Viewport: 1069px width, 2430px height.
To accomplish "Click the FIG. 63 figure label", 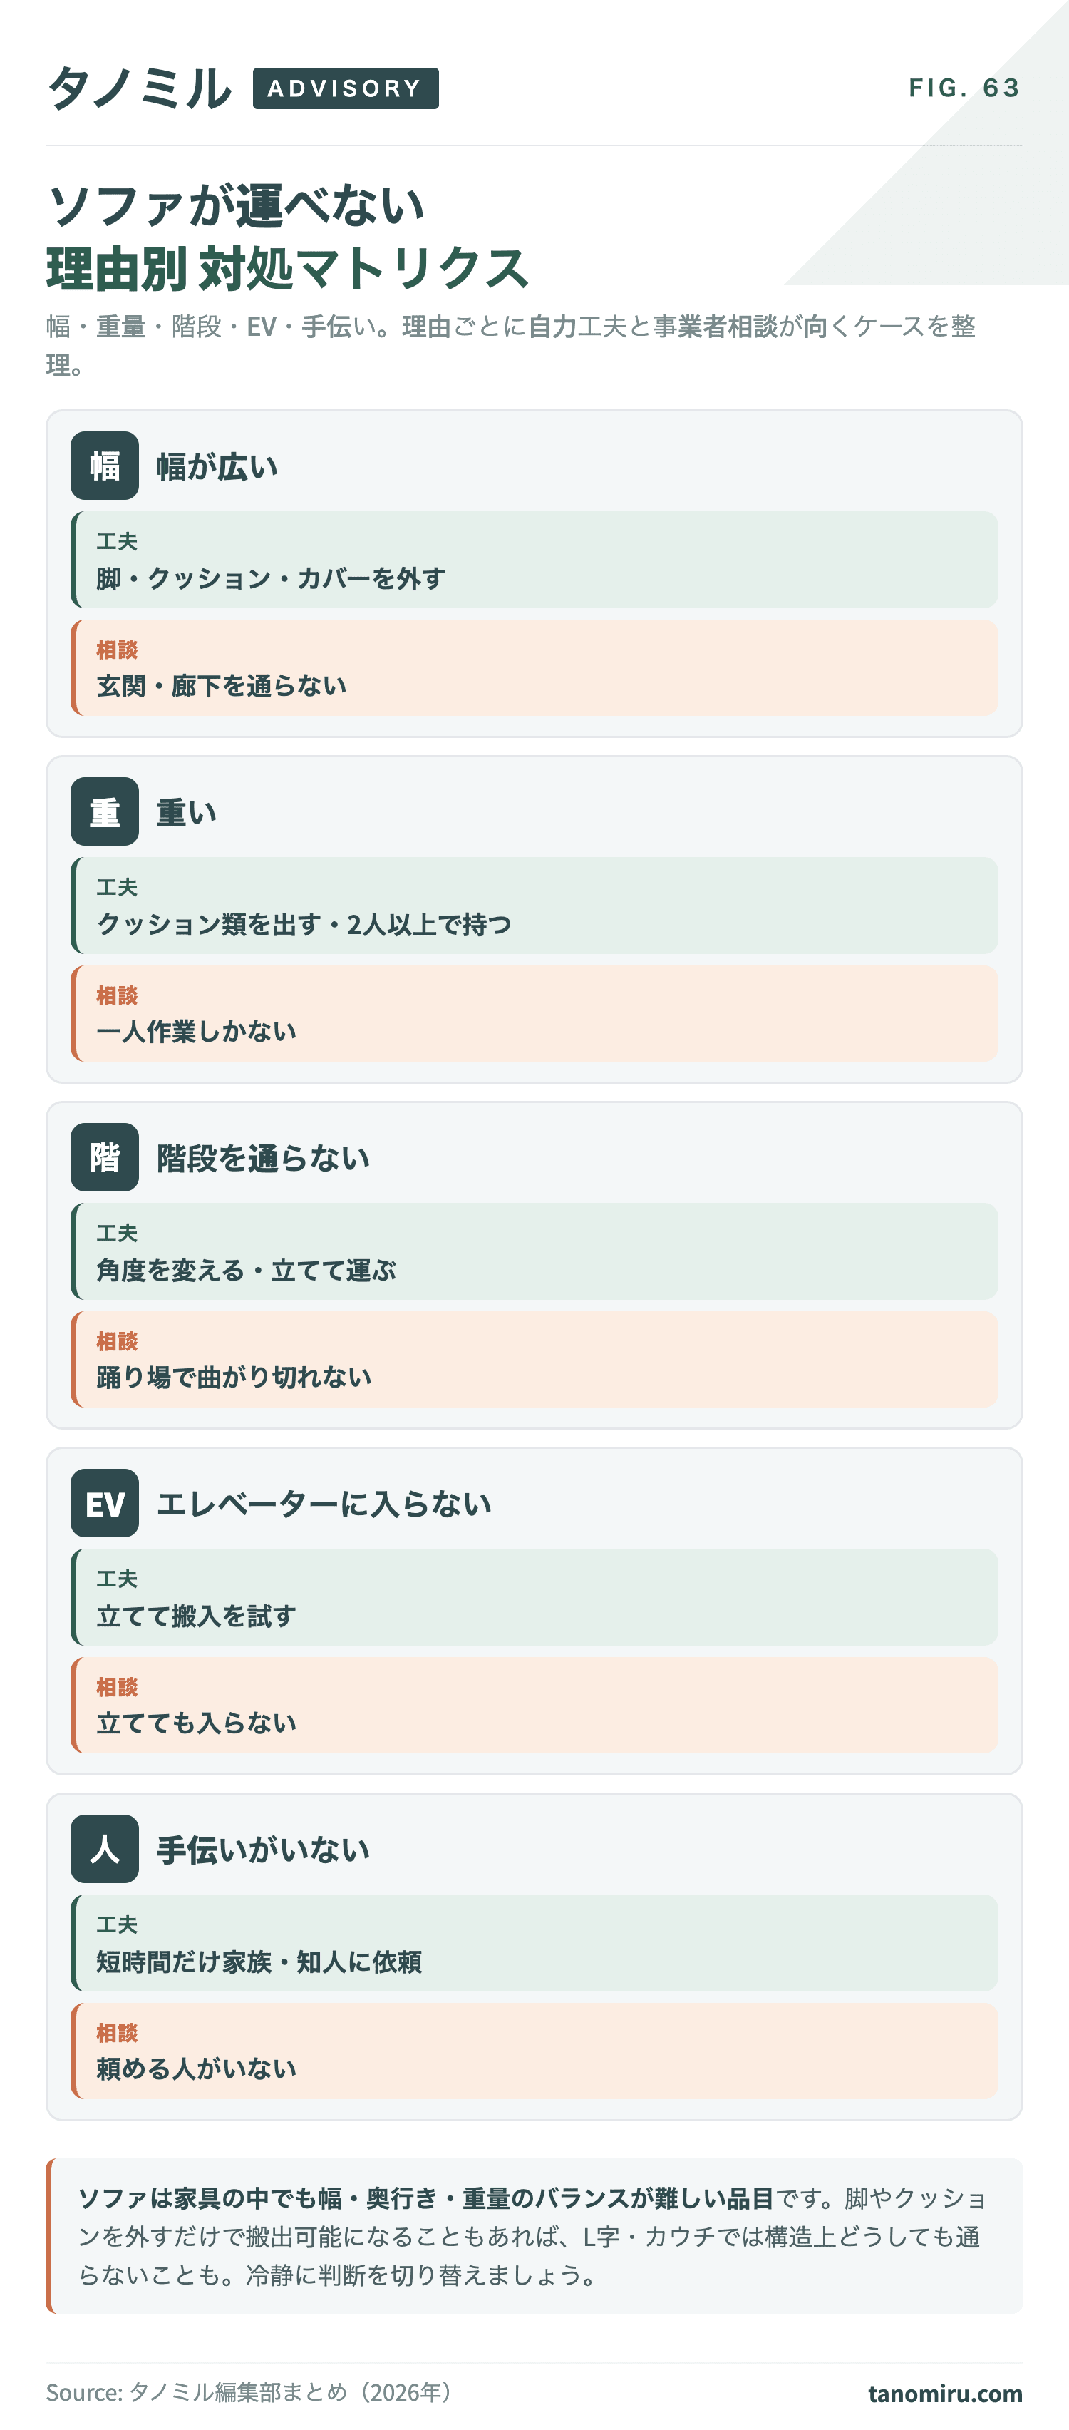I will pyautogui.click(x=965, y=88).
